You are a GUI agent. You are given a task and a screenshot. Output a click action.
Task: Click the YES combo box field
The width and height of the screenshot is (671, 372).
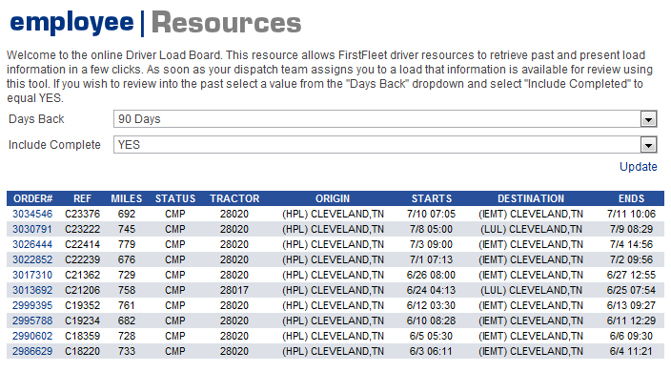[x=385, y=145]
